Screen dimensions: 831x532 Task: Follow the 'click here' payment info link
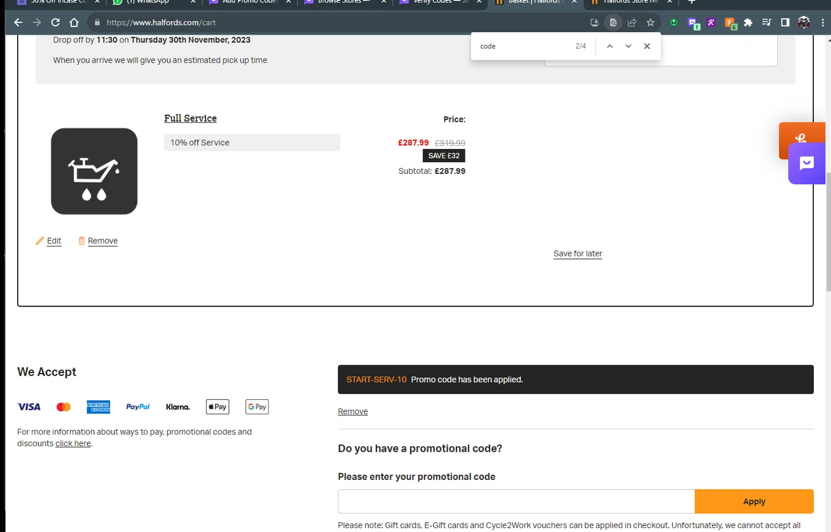[73, 443]
